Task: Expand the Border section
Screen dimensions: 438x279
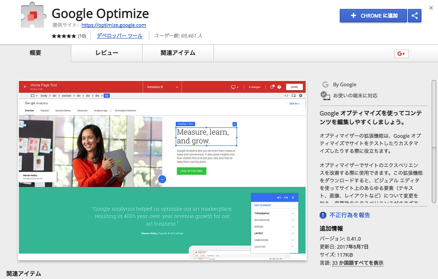Action: (x=274, y=227)
